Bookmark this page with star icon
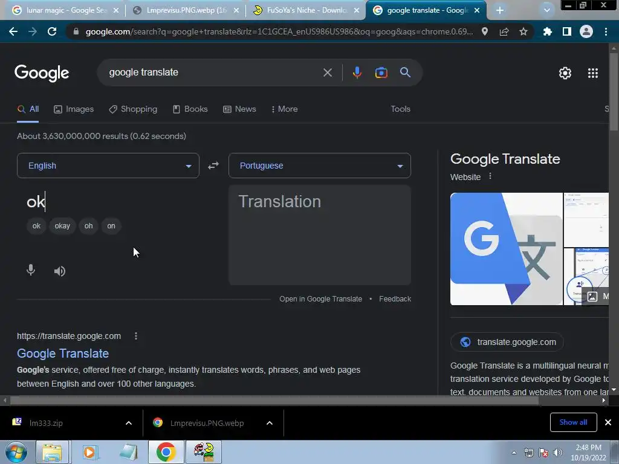Screen dimensions: 619x464 (x=523, y=31)
